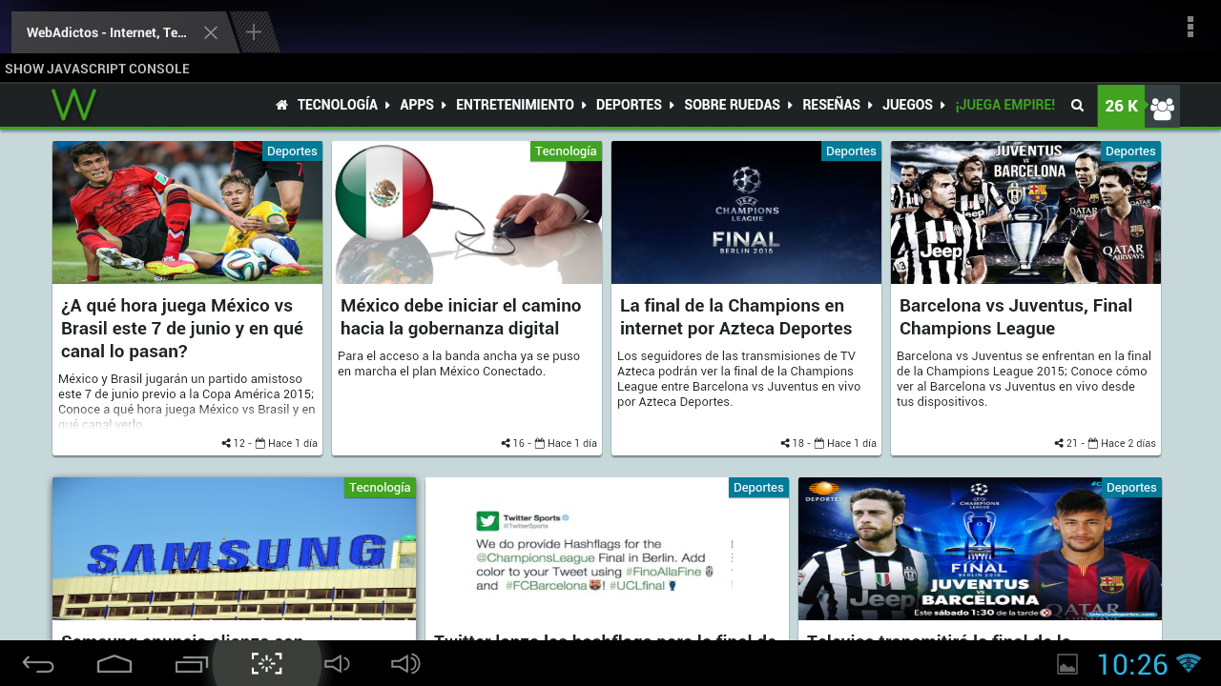Click Tecnología tag on Mexican flag card
Image resolution: width=1221 pixels, height=686 pixels.
coord(566,151)
